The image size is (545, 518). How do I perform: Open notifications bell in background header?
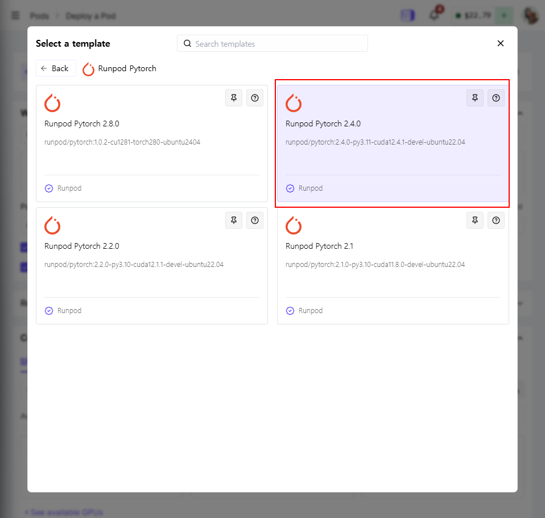[x=433, y=15]
